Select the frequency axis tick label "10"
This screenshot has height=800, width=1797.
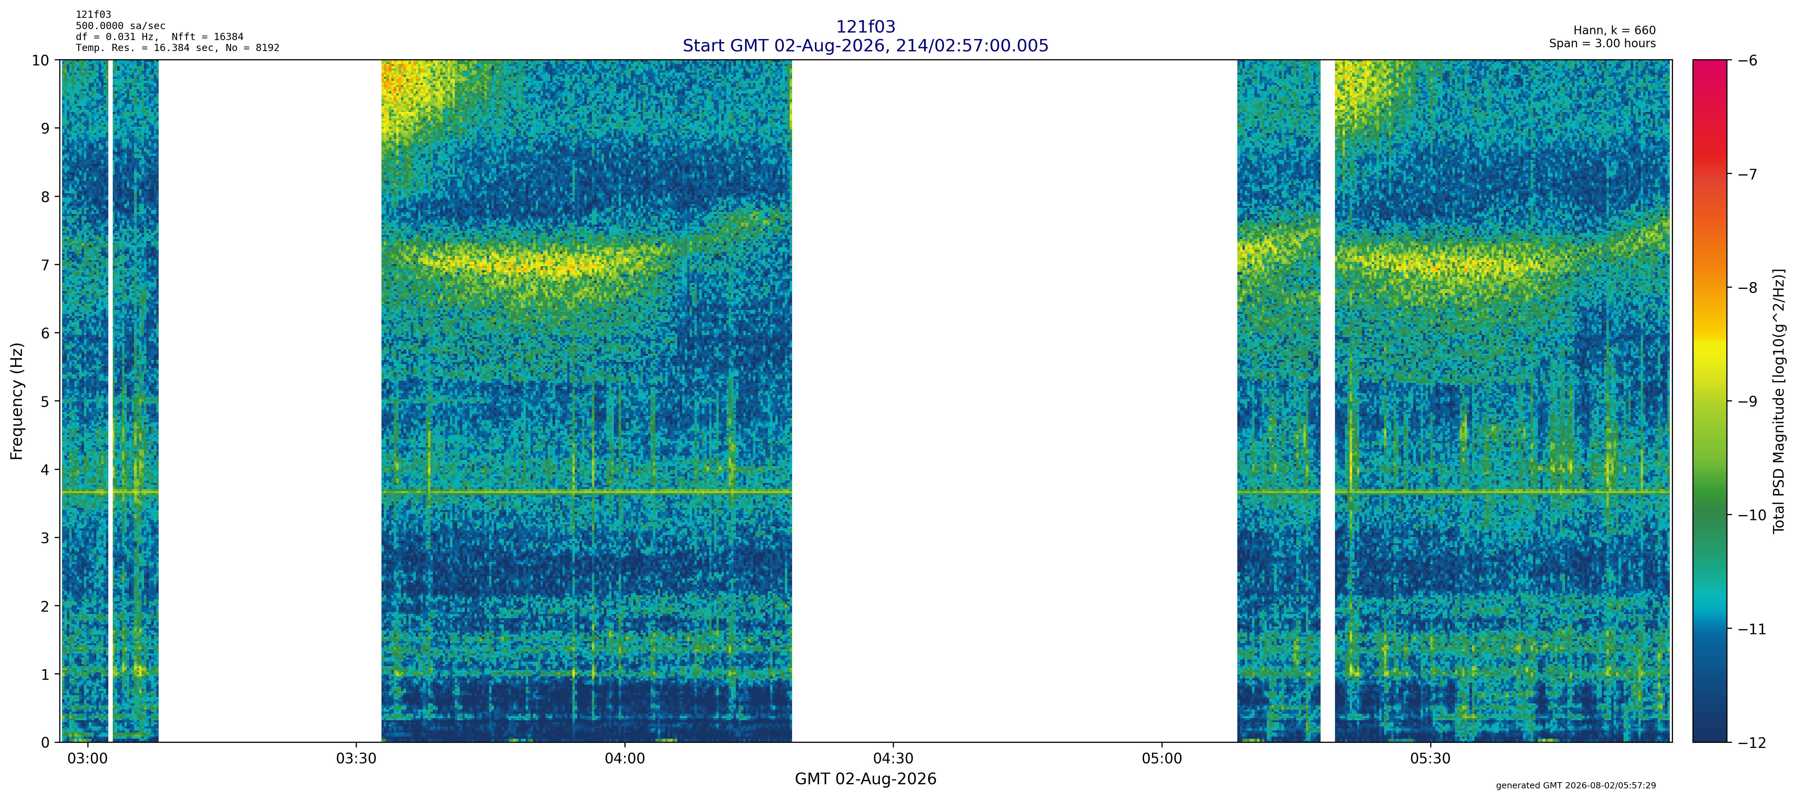click(40, 61)
